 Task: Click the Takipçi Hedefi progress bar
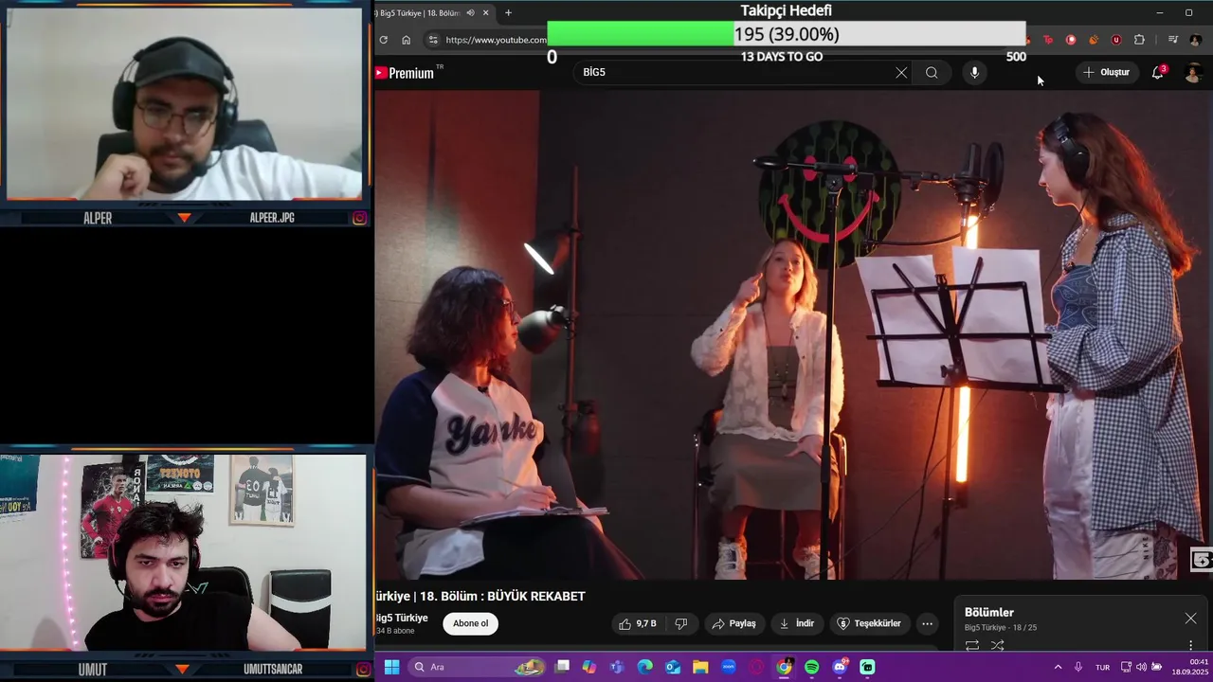(787, 34)
